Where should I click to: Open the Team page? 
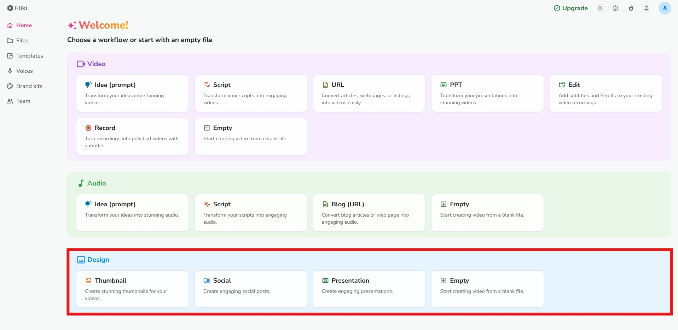(x=19, y=101)
